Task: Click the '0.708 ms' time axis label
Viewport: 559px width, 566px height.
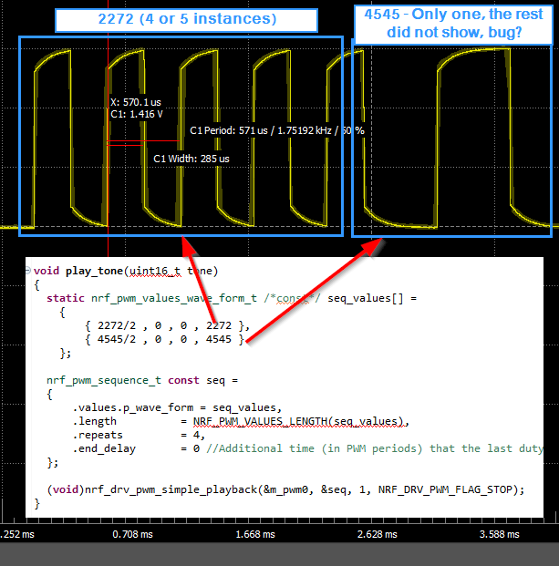Action: tap(132, 534)
